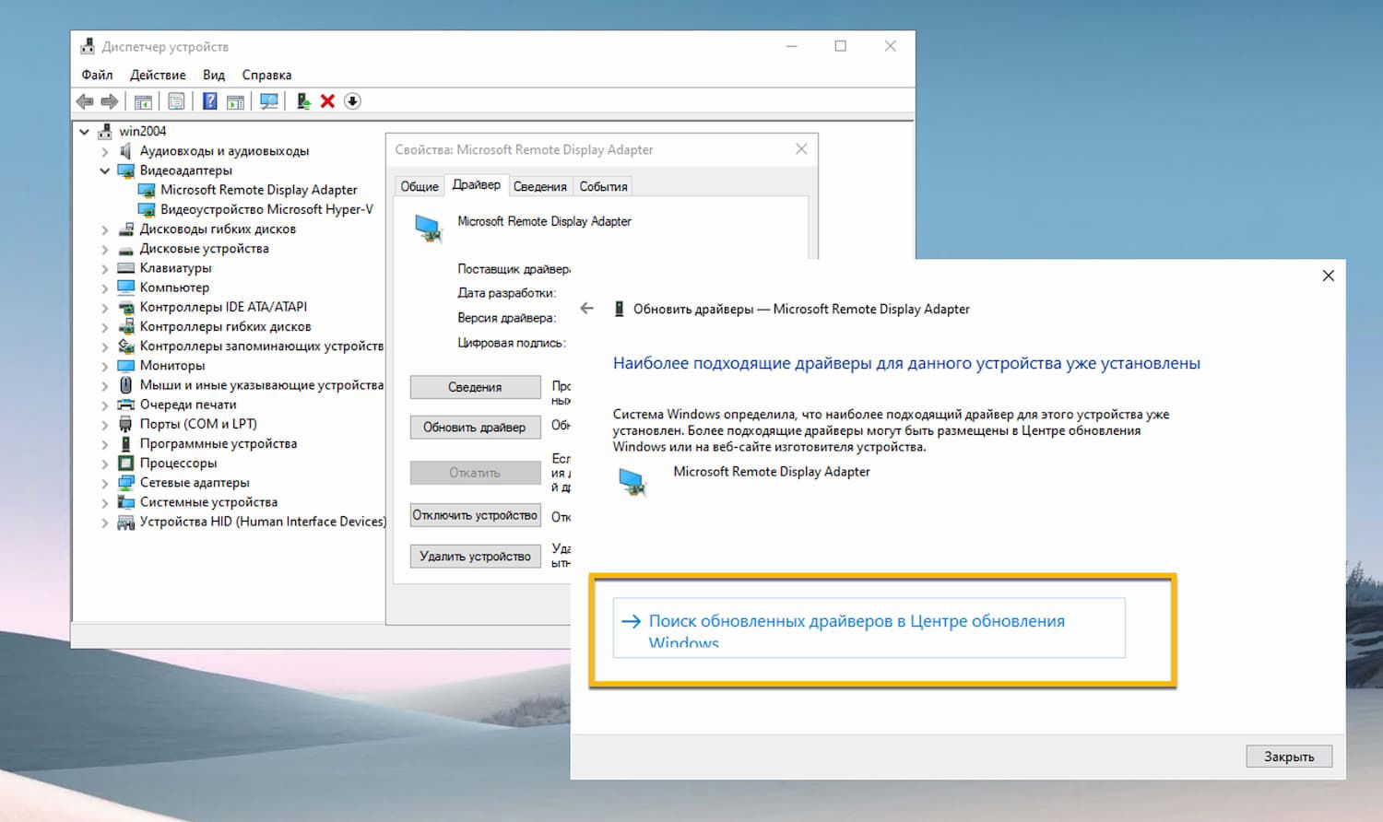Click the Компьютер tree label
1383x822 pixels.
pos(174,288)
